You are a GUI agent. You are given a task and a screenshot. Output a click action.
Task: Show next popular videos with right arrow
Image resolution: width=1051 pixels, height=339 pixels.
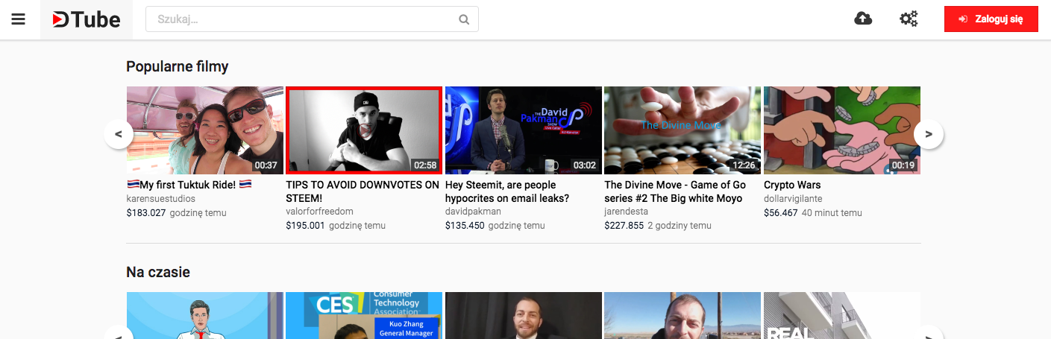pos(929,134)
